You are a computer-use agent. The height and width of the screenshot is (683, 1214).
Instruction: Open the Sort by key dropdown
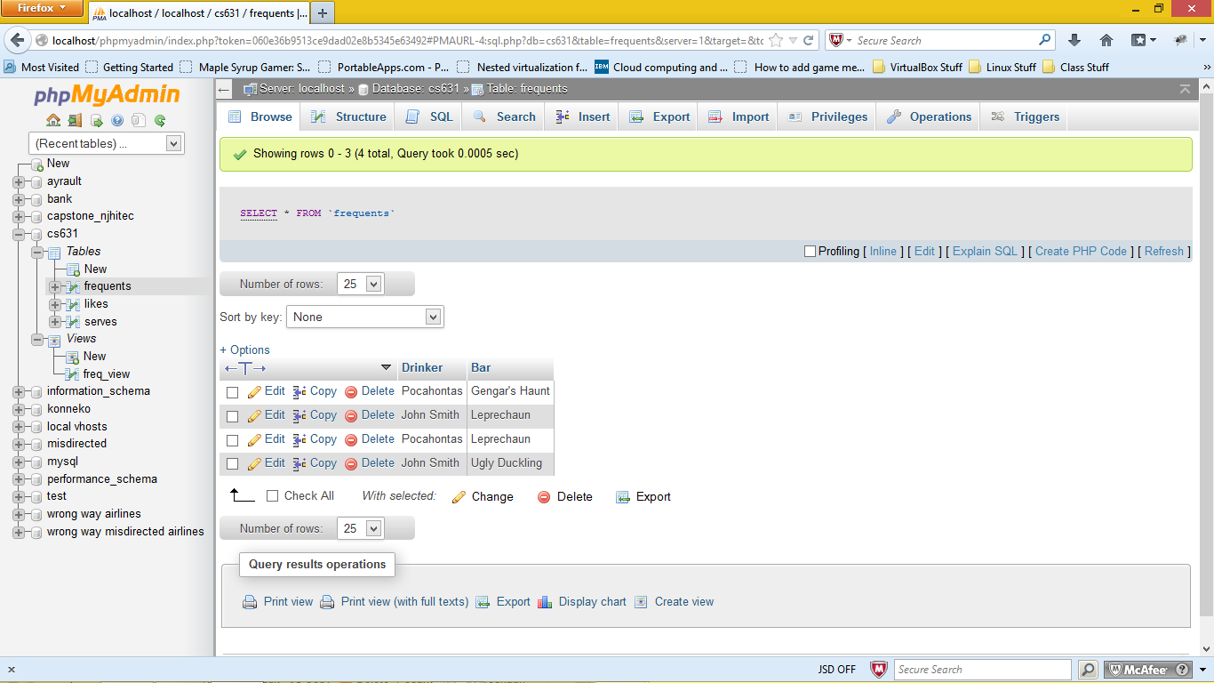pos(364,317)
